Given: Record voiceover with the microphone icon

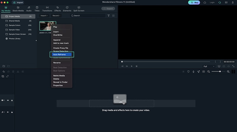Looking at the screenshot, I should [193, 72].
